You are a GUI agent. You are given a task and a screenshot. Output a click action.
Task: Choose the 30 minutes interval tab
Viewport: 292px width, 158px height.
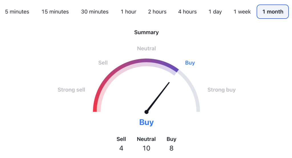coord(95,12)
